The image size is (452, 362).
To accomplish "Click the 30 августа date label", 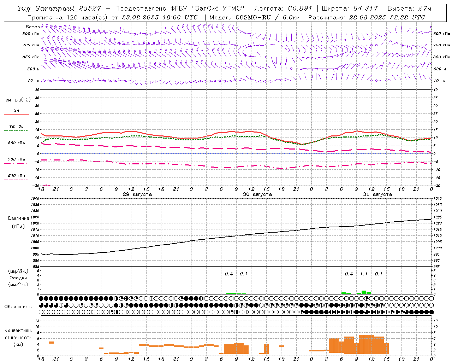I will pos(257,194).
